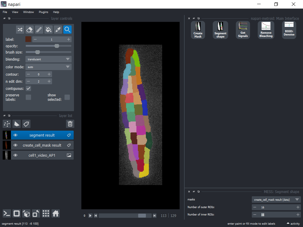Image resolution: width=303 pixels, height=227 pixels.
Task: Open the Help menu
Action: (x=56, y=12)
